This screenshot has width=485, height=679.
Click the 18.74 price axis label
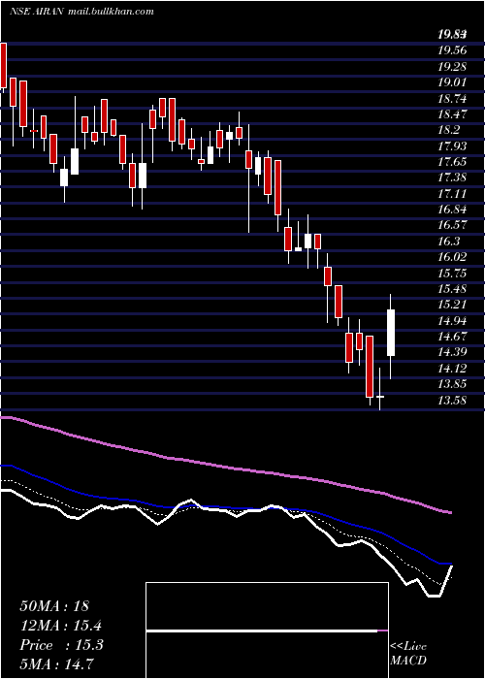452,99
